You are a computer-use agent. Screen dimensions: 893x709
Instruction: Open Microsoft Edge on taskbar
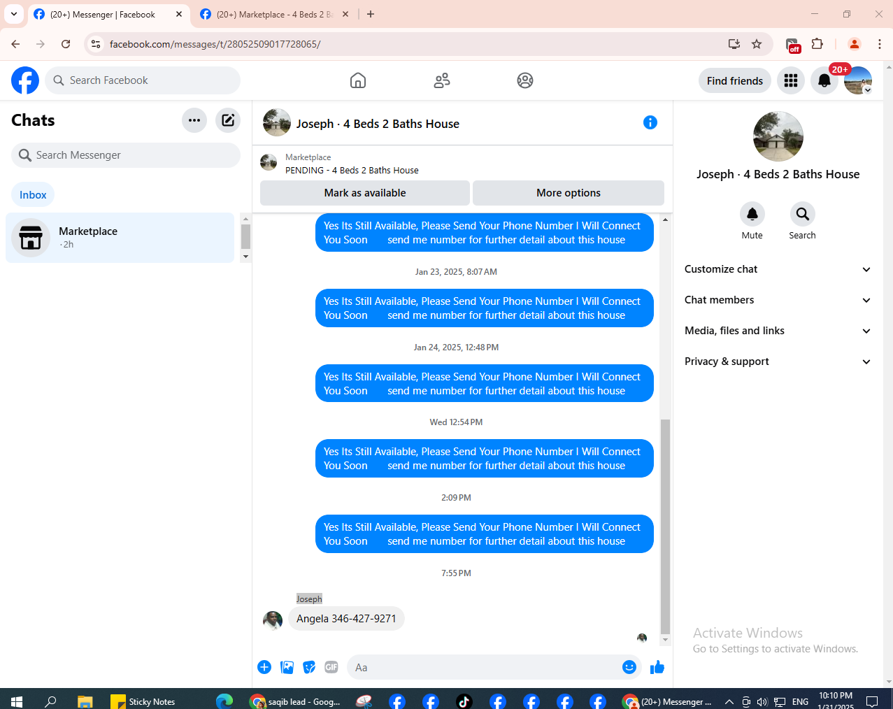pyautogui.click(x=224, y=701)
